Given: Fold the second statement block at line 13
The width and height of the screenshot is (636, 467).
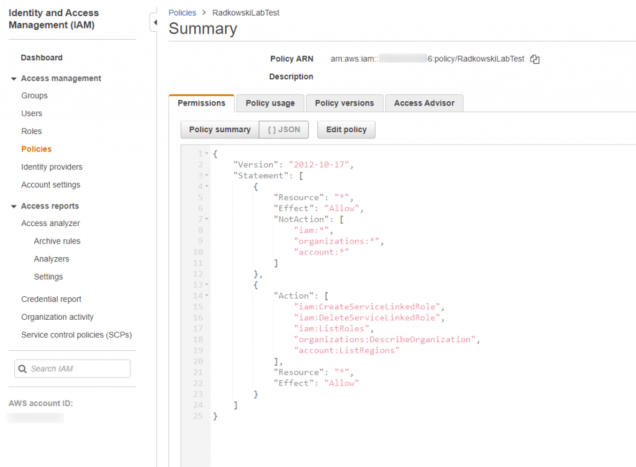Looking at the screenshot, I should pyautogui.click(x=206, y=285).
